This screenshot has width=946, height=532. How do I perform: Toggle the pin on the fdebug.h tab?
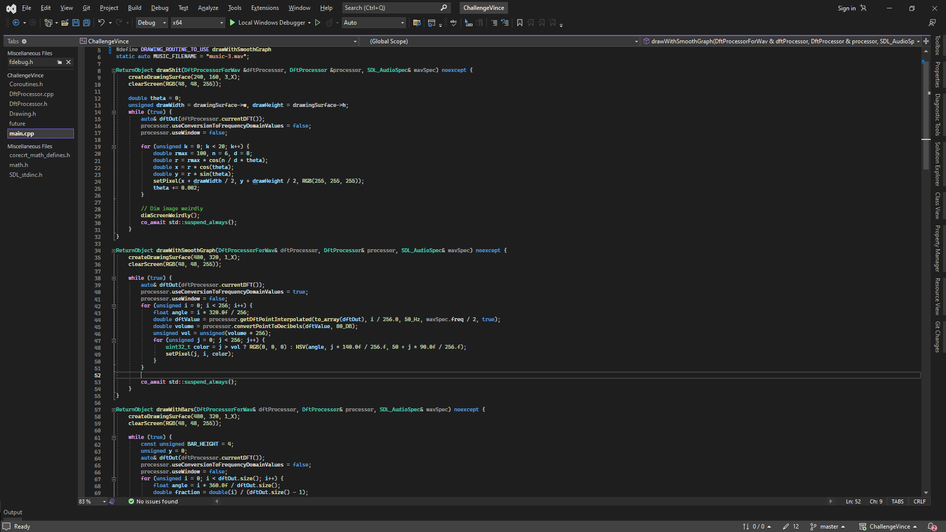tap(60, 62)
